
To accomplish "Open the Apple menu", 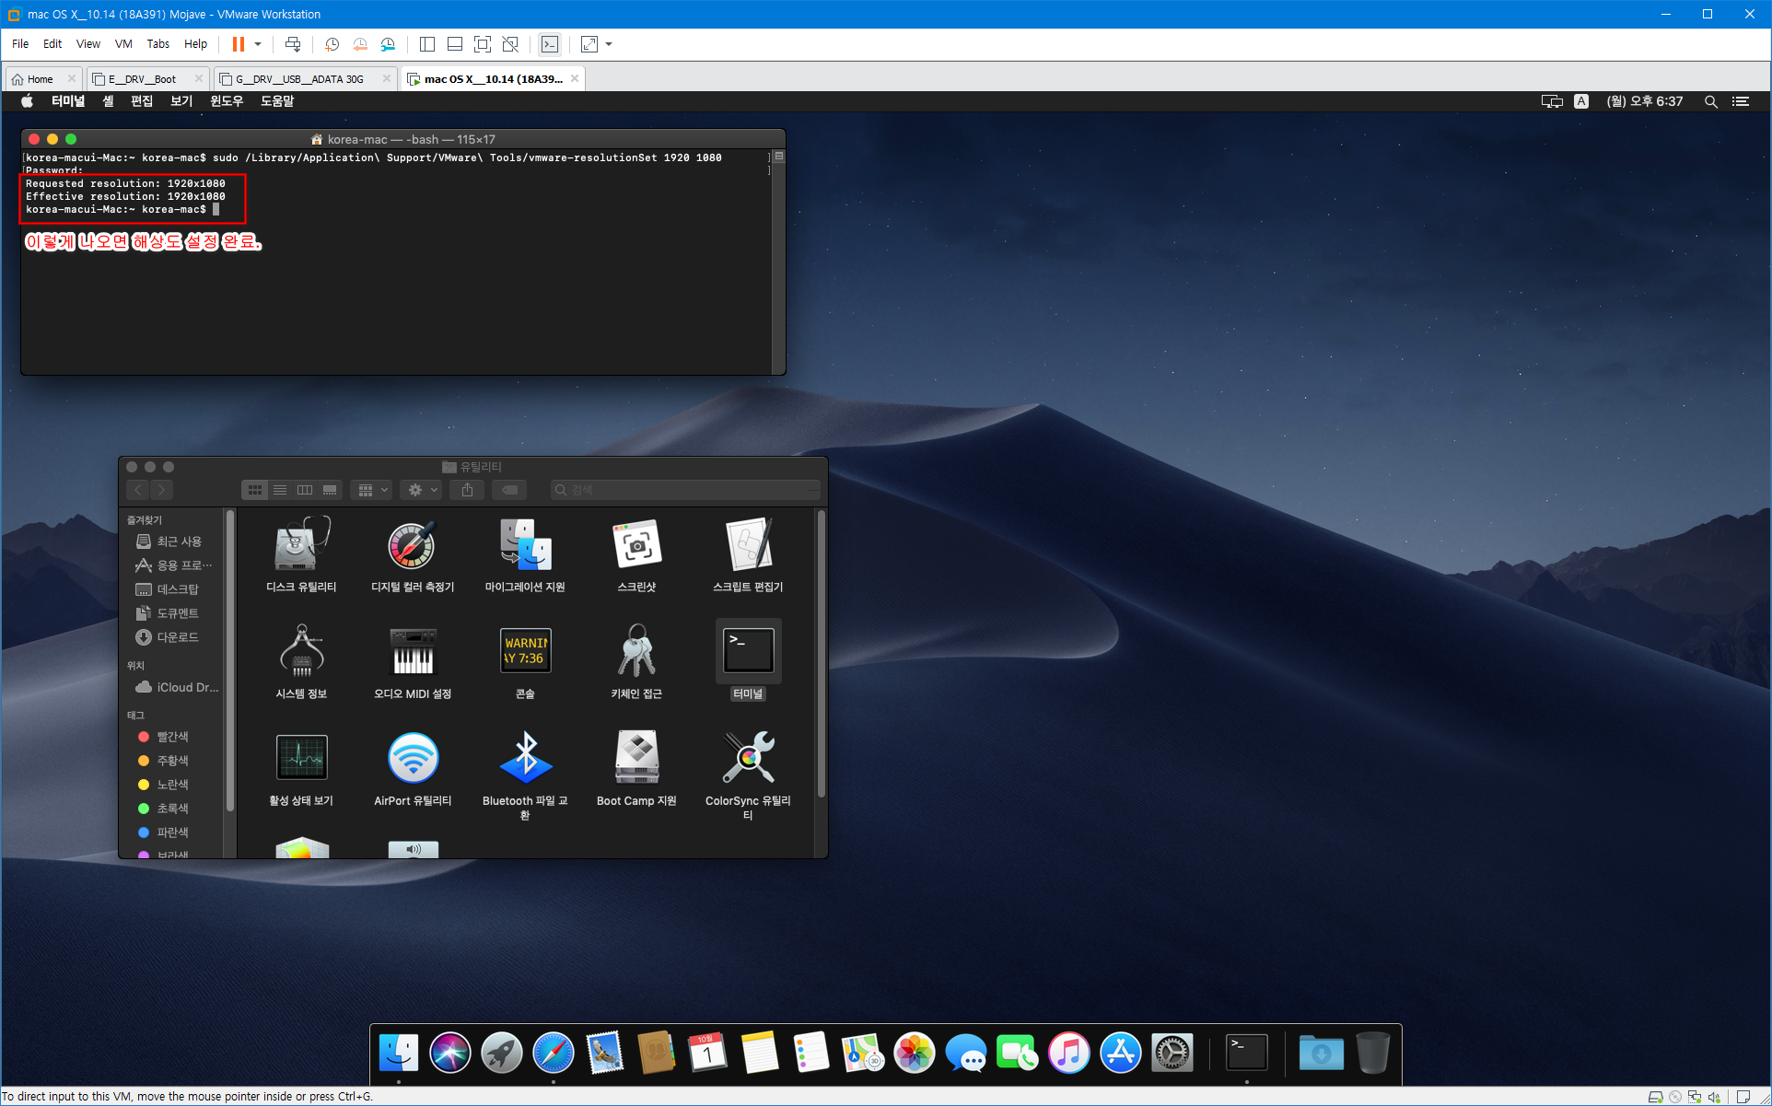I will click(x=28, y=101).
